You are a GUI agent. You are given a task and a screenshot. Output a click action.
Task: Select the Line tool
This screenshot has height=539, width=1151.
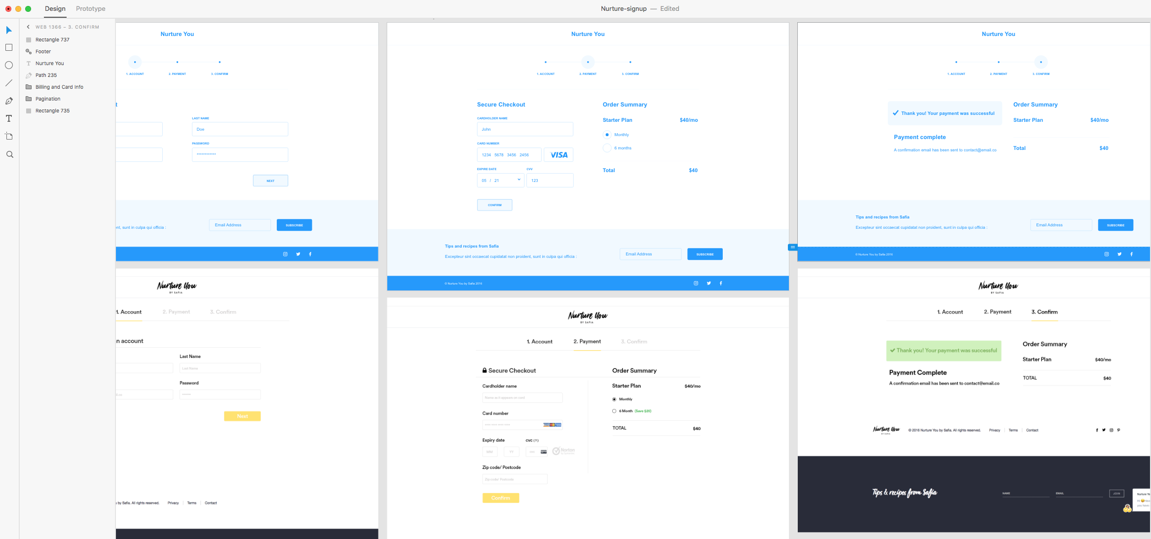pos(9,83)
